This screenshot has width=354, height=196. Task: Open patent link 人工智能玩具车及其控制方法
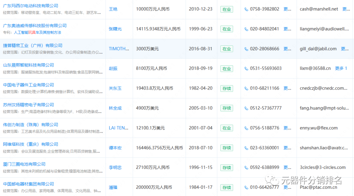pyautogui.click(x=37, y=32)
